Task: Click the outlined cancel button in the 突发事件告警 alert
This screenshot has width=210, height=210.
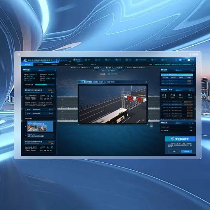Action: tap(174, 151)
